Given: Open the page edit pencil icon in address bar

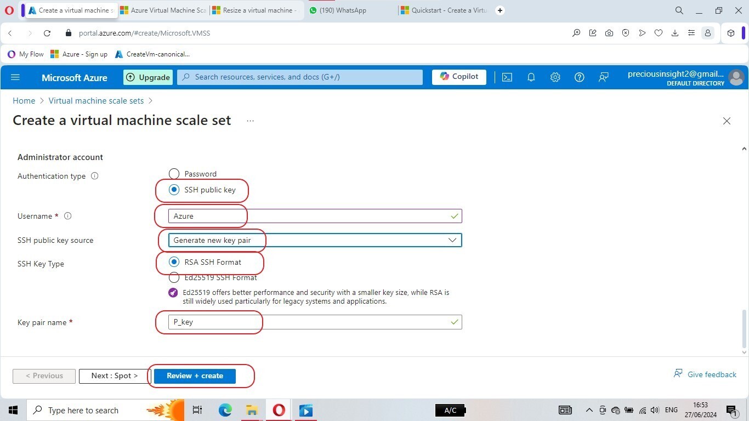Looking at the screenshot, I should 593,33.
